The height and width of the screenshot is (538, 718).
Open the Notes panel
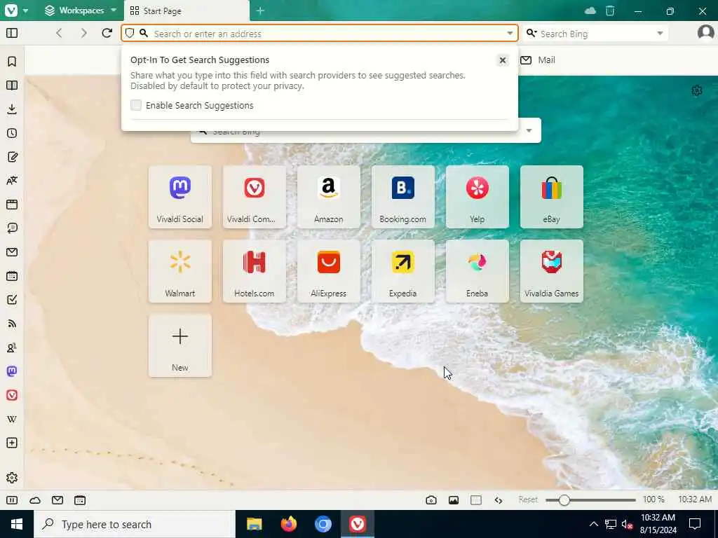(12, 157)
